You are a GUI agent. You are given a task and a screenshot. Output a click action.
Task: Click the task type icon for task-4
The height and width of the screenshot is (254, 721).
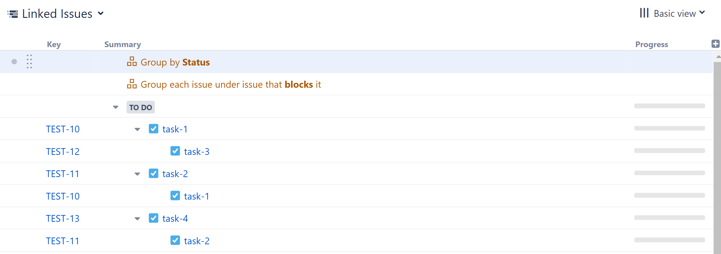coord(153,218)
